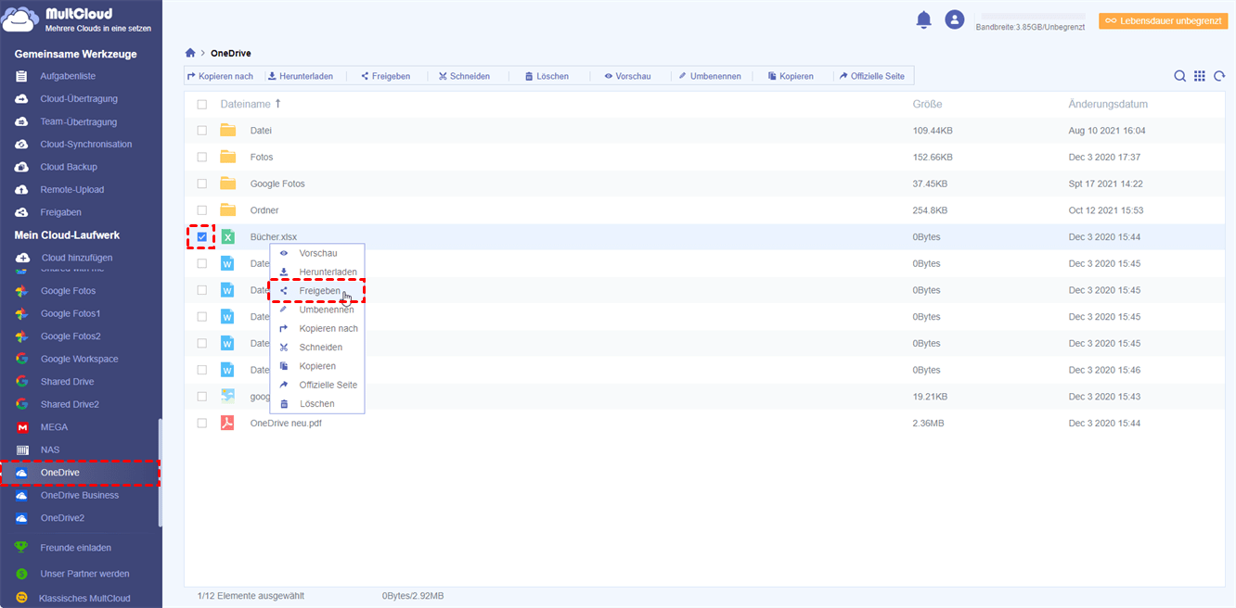Open Freigaben in sidebar
This screenshot has width=1236, height=608.
(x=61, y=212)
